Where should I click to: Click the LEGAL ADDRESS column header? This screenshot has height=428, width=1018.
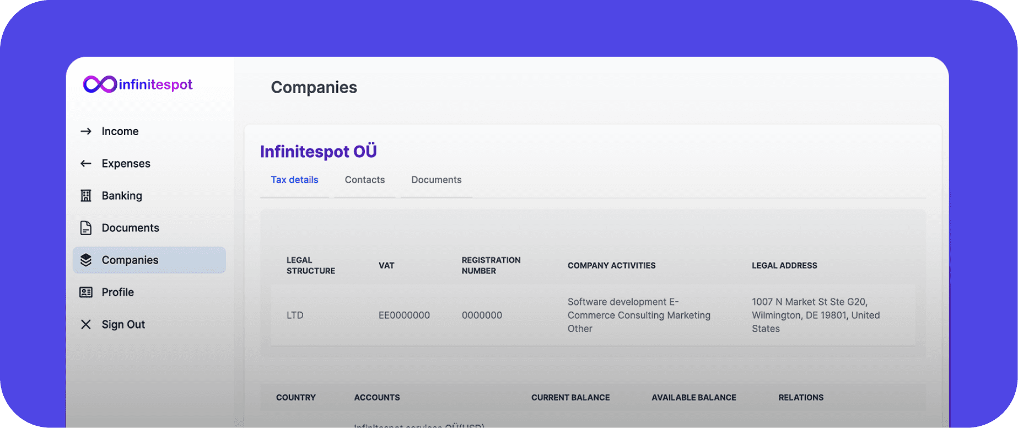click(x=784, y=265)
